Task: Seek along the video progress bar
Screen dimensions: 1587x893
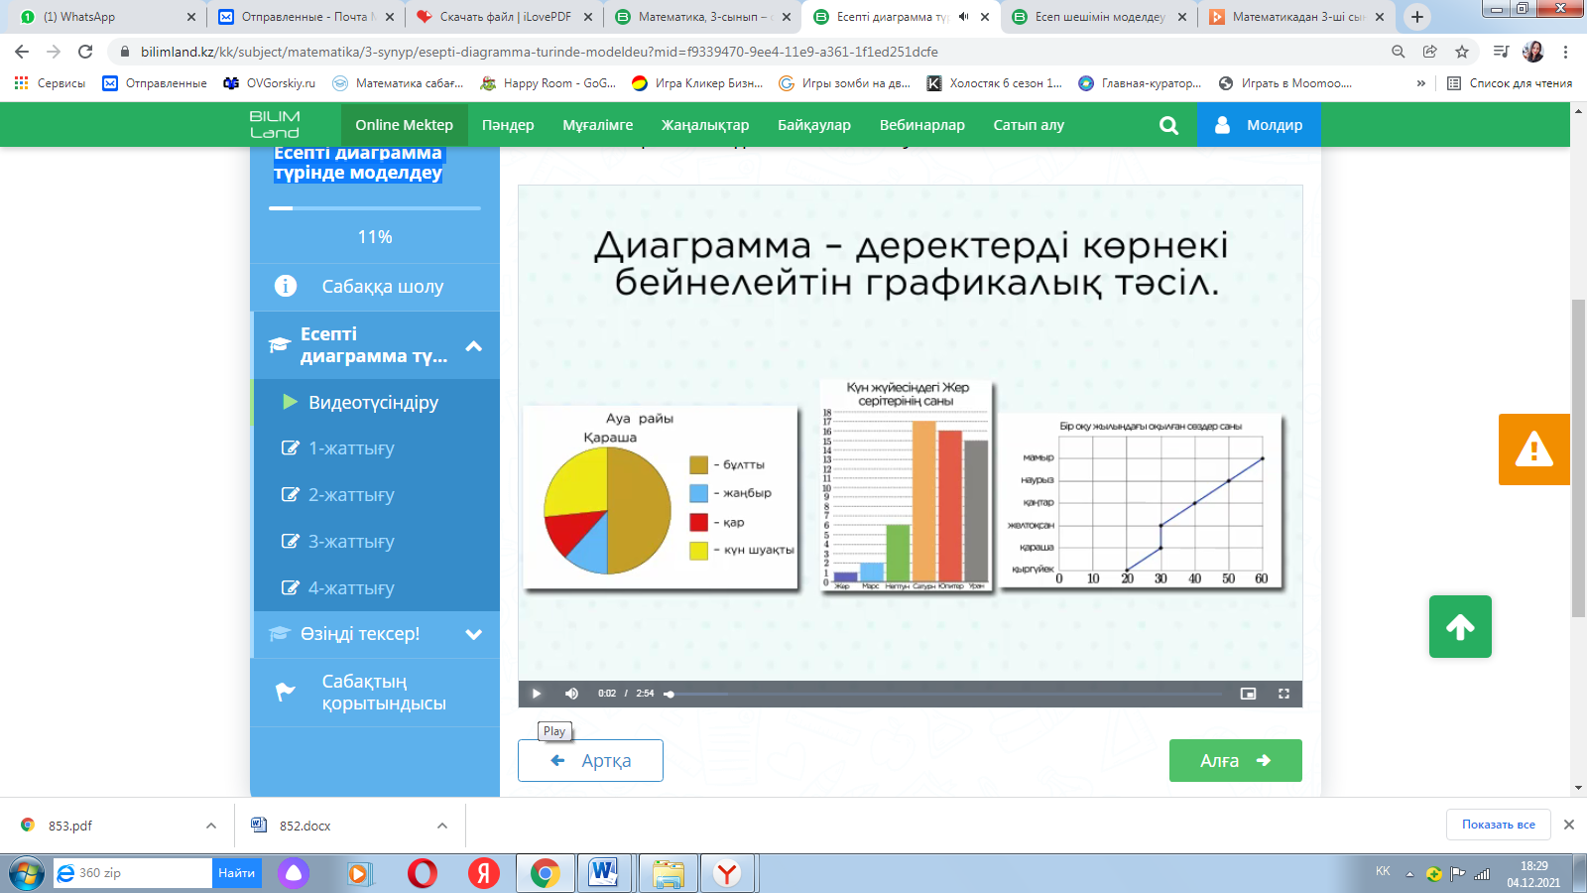Action: coord(945,694)
